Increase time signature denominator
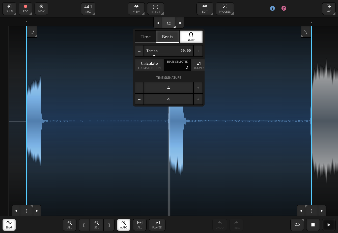Screen dimensions: 338x233 tap(198, 99)
